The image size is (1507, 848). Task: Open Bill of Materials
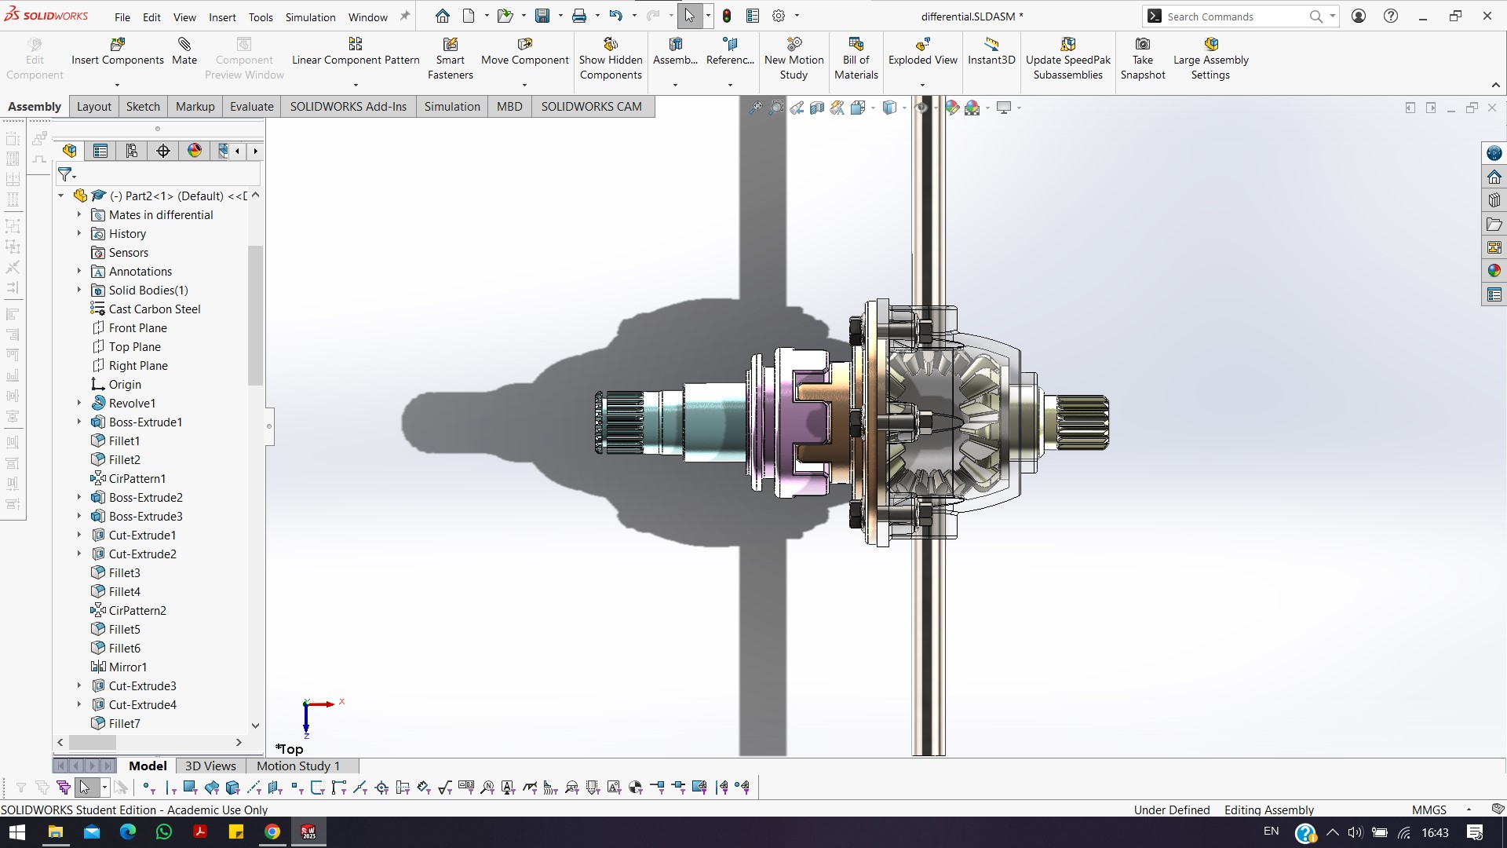tap(856, 59)
